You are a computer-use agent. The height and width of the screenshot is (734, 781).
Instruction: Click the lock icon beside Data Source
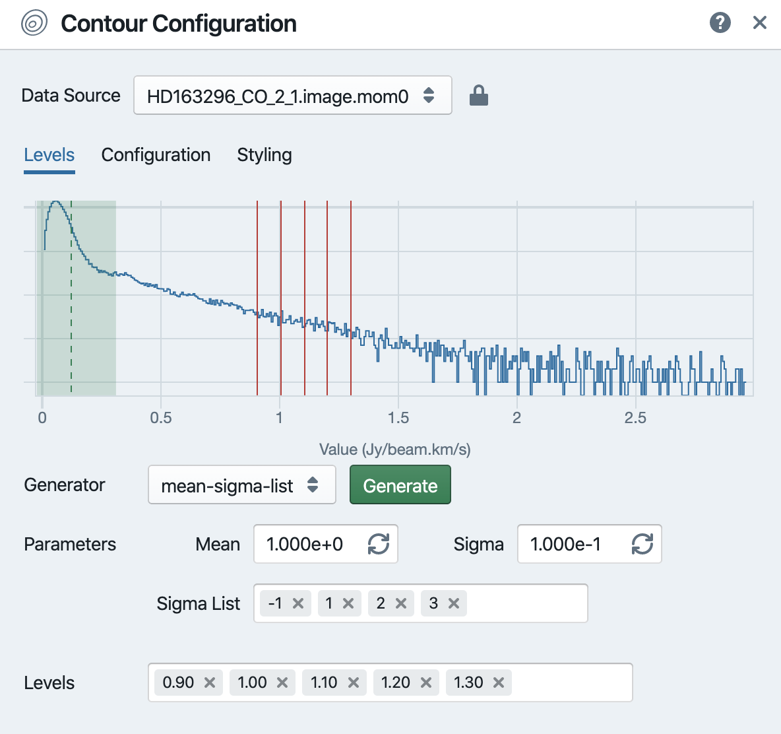pyautogui.click(x=479, y=95)
